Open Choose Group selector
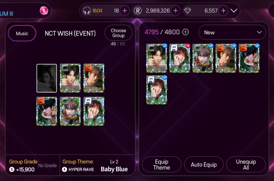 tap(118, 33)
